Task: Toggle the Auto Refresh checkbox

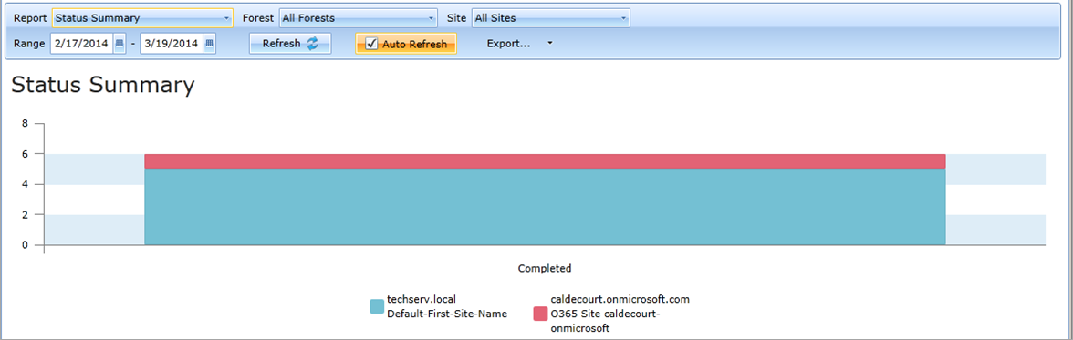Action: 370,44
